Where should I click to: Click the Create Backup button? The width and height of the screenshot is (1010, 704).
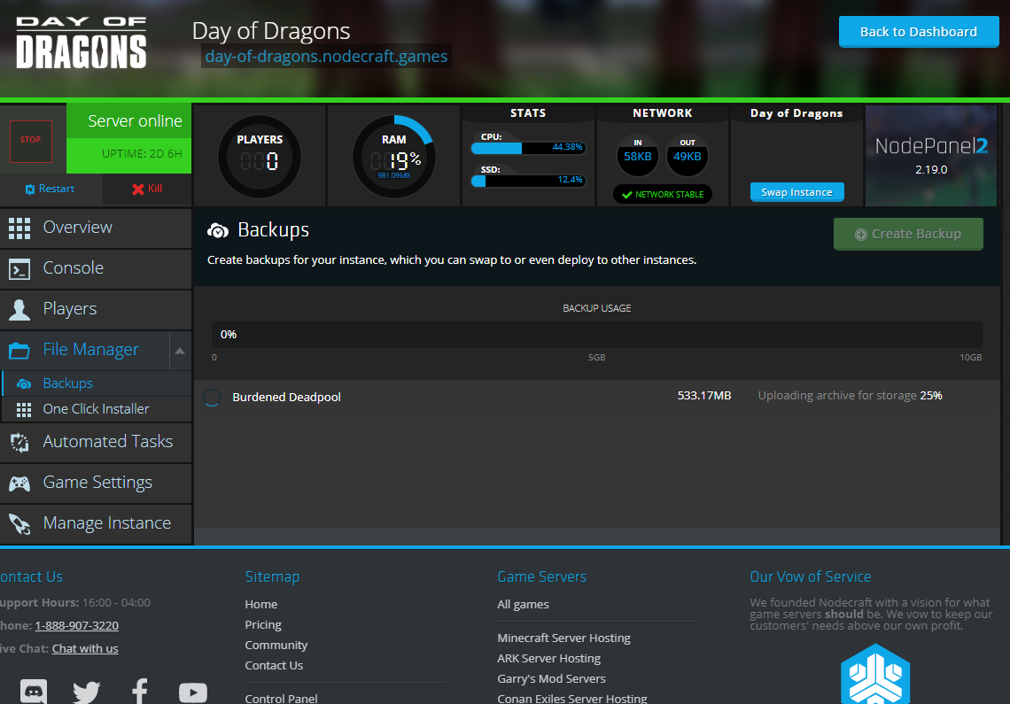click(x=908, y=234)
